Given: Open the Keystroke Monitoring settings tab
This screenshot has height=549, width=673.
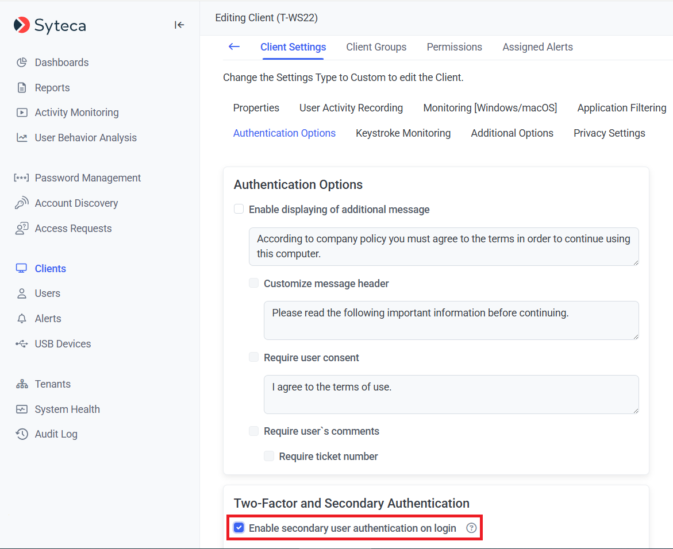Looking at the screenshot, I should [x=403, y=133].
